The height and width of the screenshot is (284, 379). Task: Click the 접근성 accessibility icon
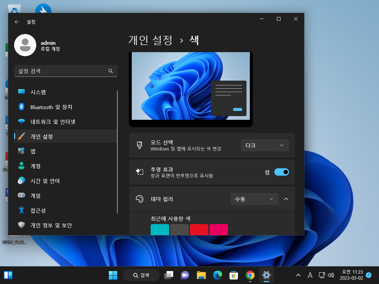(21, 210)
